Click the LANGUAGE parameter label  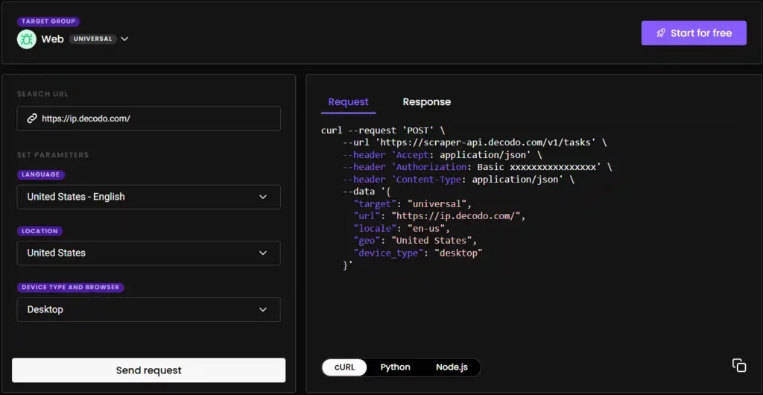pos(41,174)
